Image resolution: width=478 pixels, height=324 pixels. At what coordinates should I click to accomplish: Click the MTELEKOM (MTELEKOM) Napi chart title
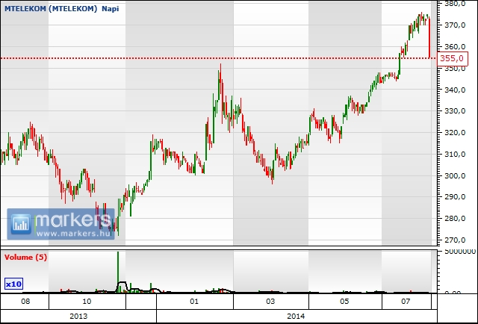point(61,8)
